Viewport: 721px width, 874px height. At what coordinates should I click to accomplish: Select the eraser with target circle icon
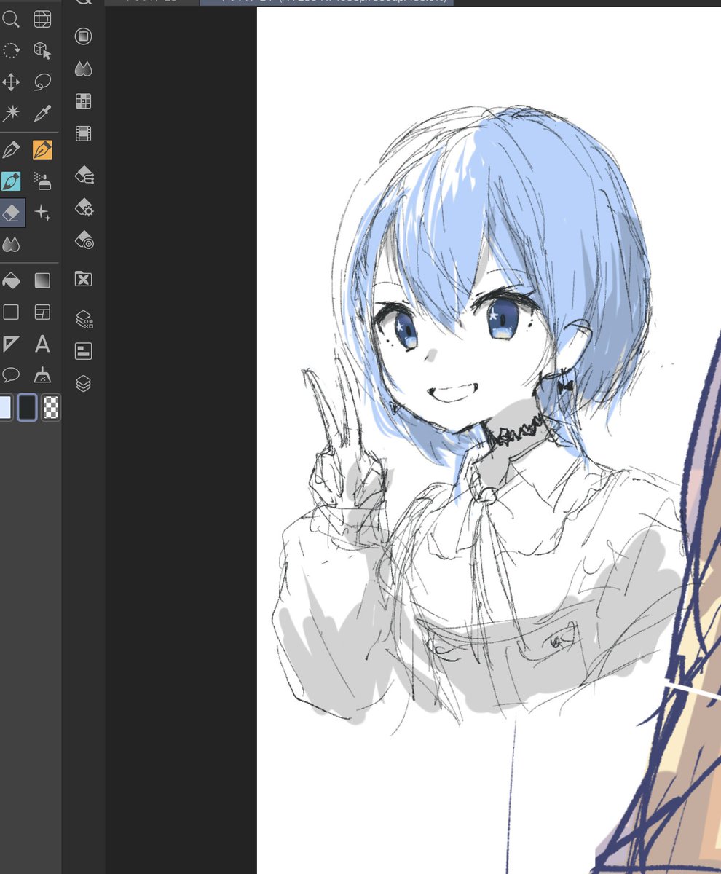coord(84,240)
